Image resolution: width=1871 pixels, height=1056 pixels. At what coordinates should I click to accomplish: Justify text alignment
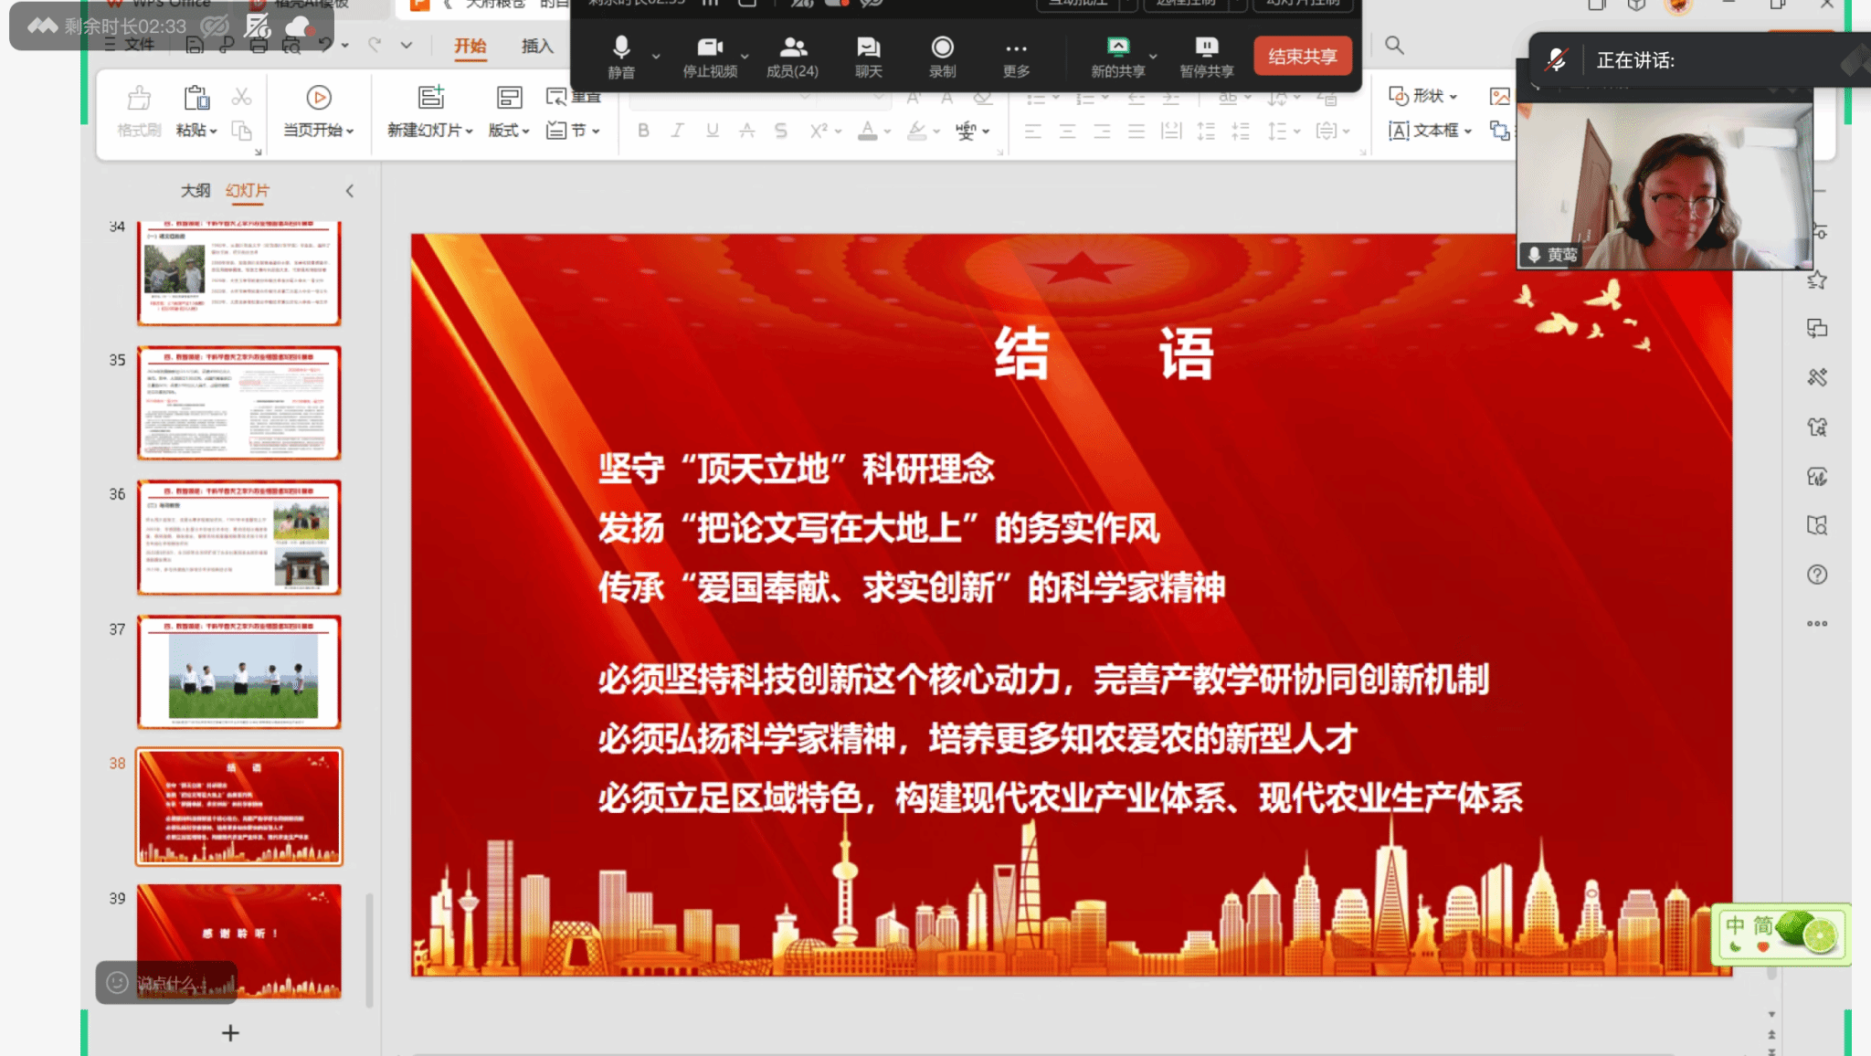[1136, 132]
